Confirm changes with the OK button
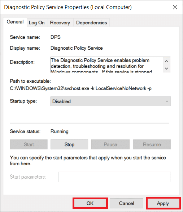Viewport: 183px width, 212px height. (x=90, y=203)
